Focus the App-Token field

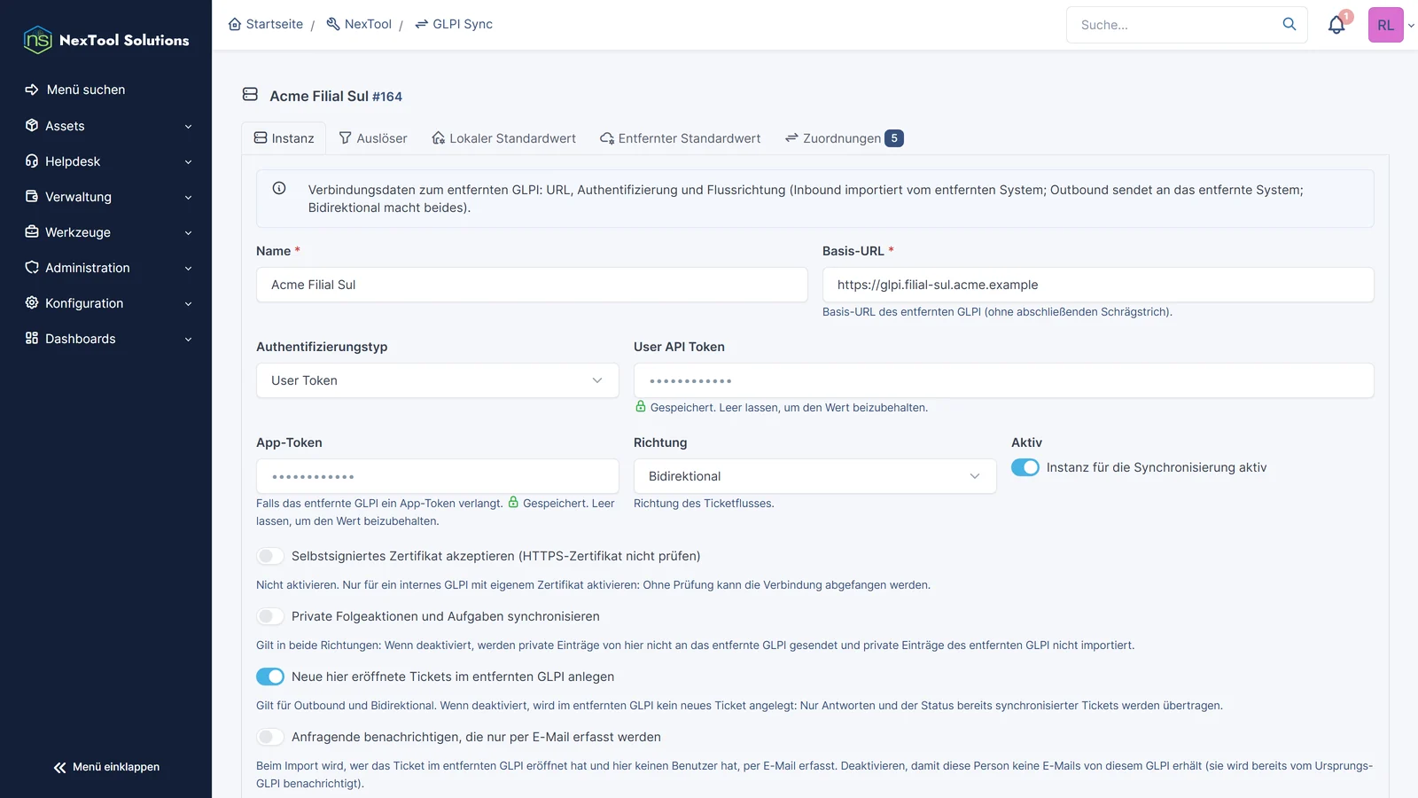pos(438,476)
